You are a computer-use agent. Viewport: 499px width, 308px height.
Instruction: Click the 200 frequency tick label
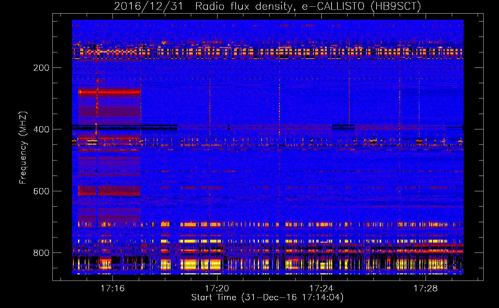pos(41,68)
